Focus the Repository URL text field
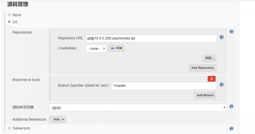255x134 pixels. click(x=151, y=38)
